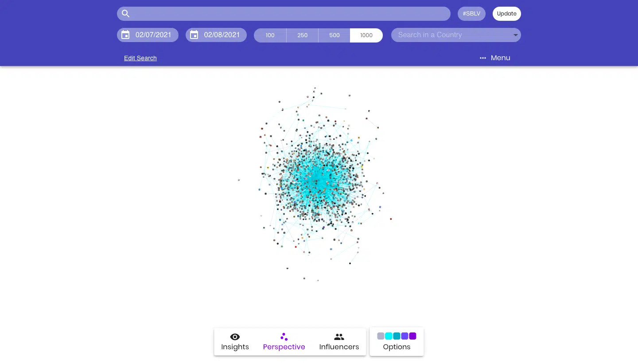Expand the Search in a Country dropdown arrow
This screenshot has height=363, width=638.
(x=515, y=35)
